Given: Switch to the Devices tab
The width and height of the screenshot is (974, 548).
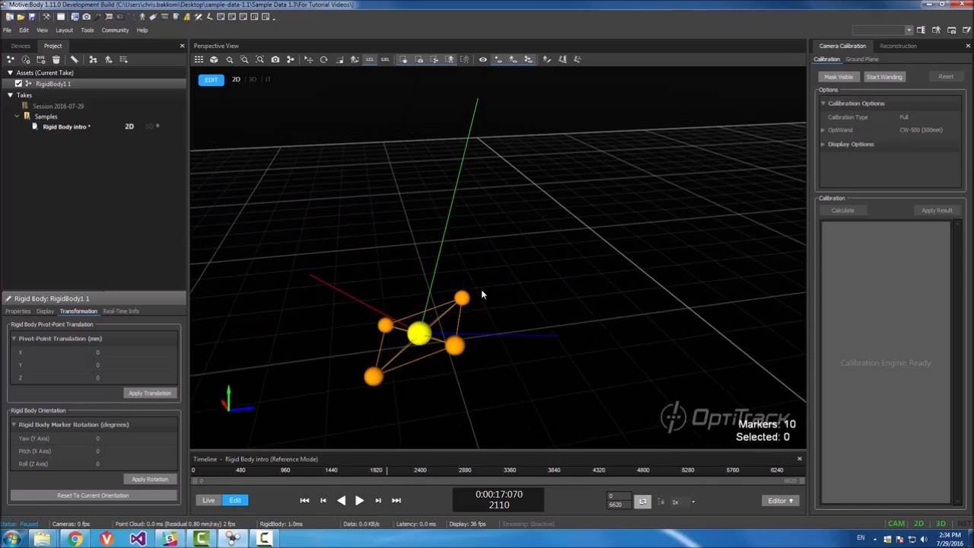Looking at the screenshot, I should 21,46.
